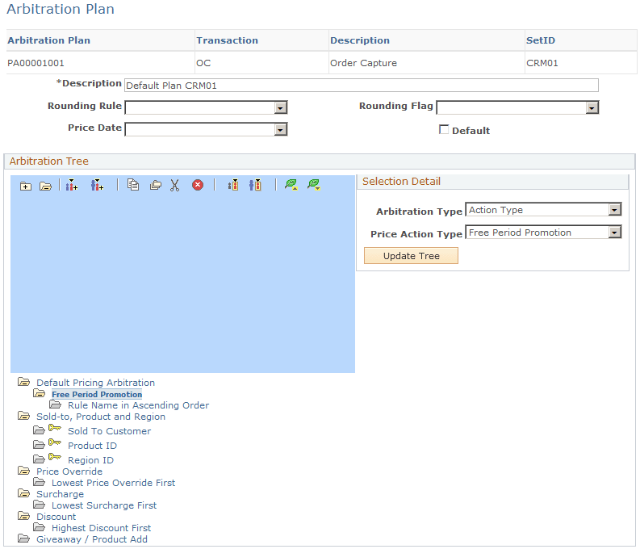Click the Update Tree button
640x549 pixels.
point(411,256)
